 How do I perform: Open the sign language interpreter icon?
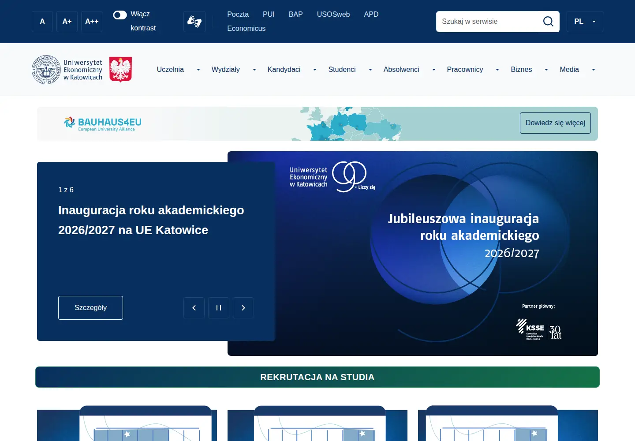pos(194,22)
